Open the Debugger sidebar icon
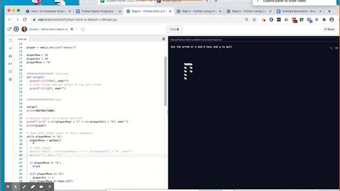Image resolution: width=340 pixels, height=191 pixels. [10, 64]
